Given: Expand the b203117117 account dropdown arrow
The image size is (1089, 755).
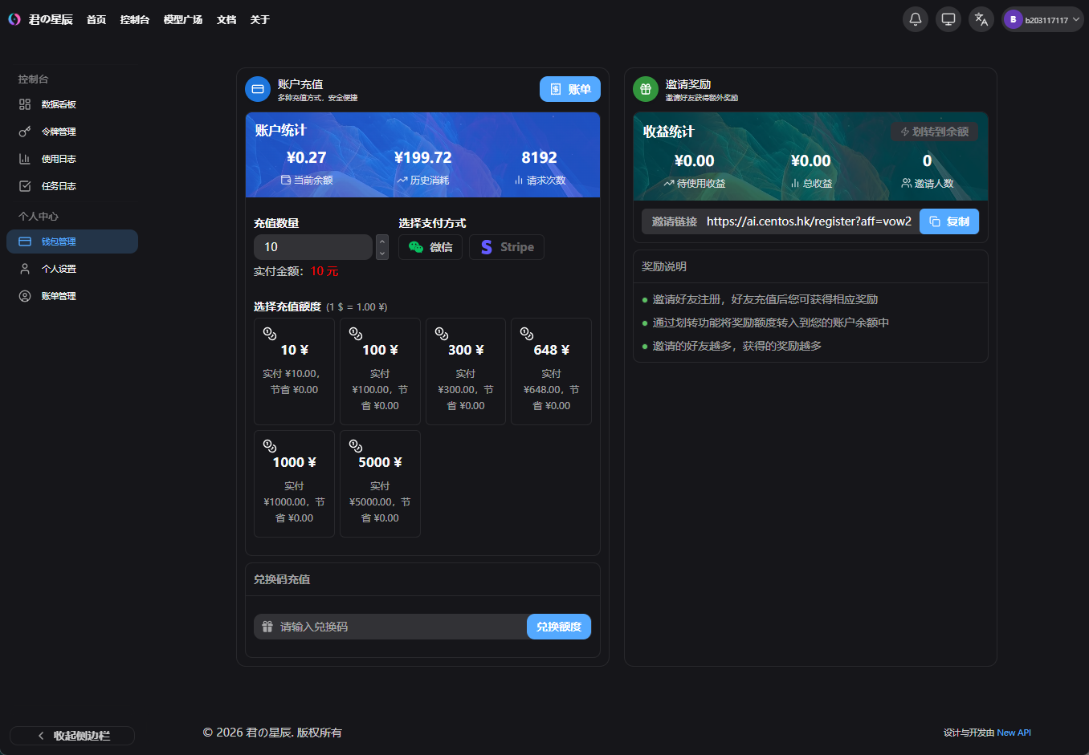Looking at the screenshot, I should point(1076,19).
